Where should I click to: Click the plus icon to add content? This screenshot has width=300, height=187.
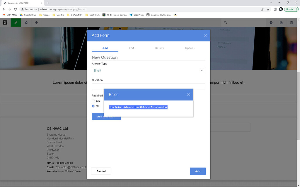pos(36,22)
